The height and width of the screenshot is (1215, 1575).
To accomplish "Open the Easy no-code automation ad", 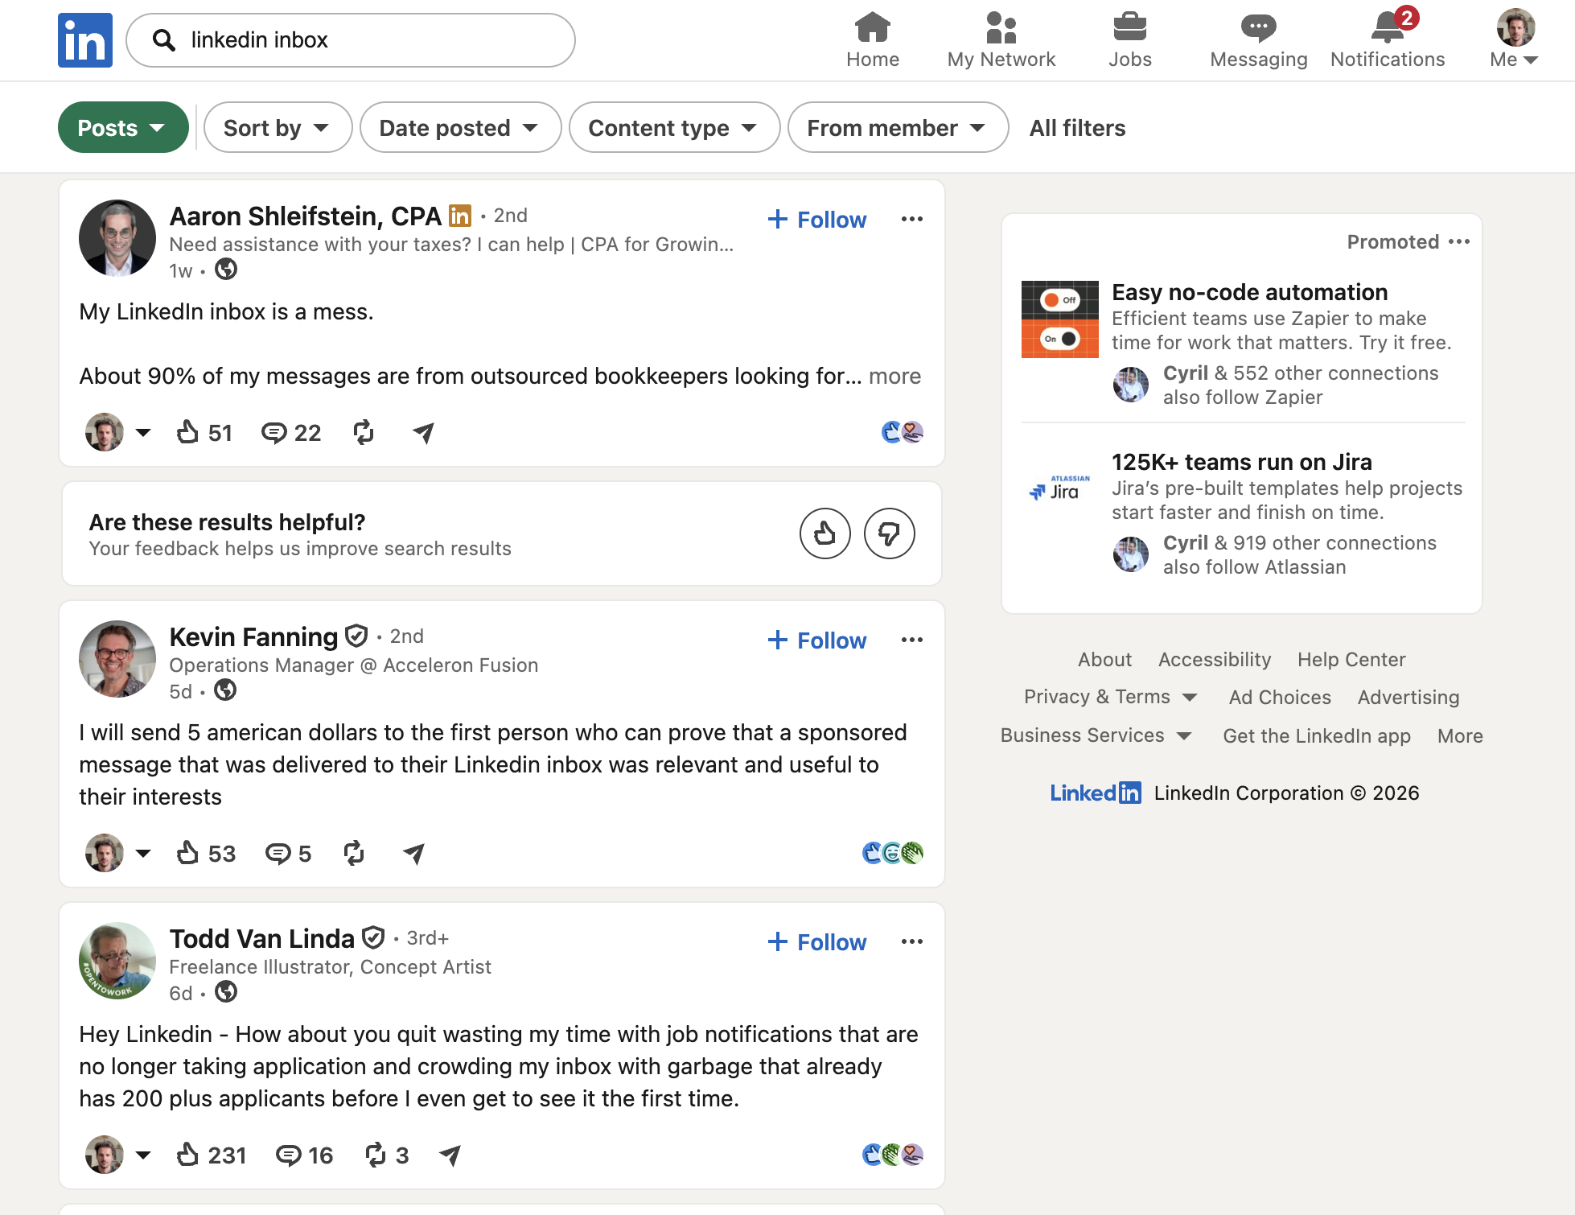I will click(1250, 292).
